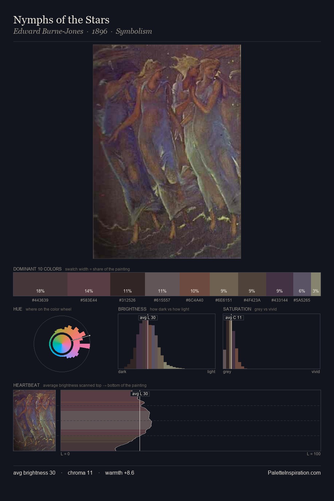The image size is (334, 501).
Task: Click the Heartbeat avg L 30 marker
Action: (x=140, y=394)
